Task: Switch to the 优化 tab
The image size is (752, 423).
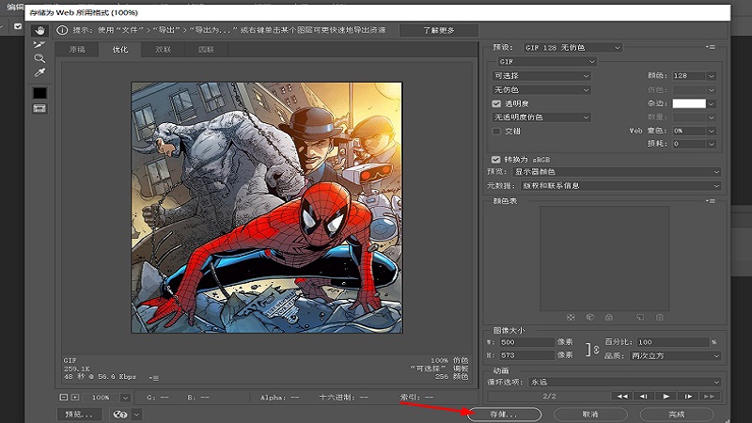Action: 120,50
